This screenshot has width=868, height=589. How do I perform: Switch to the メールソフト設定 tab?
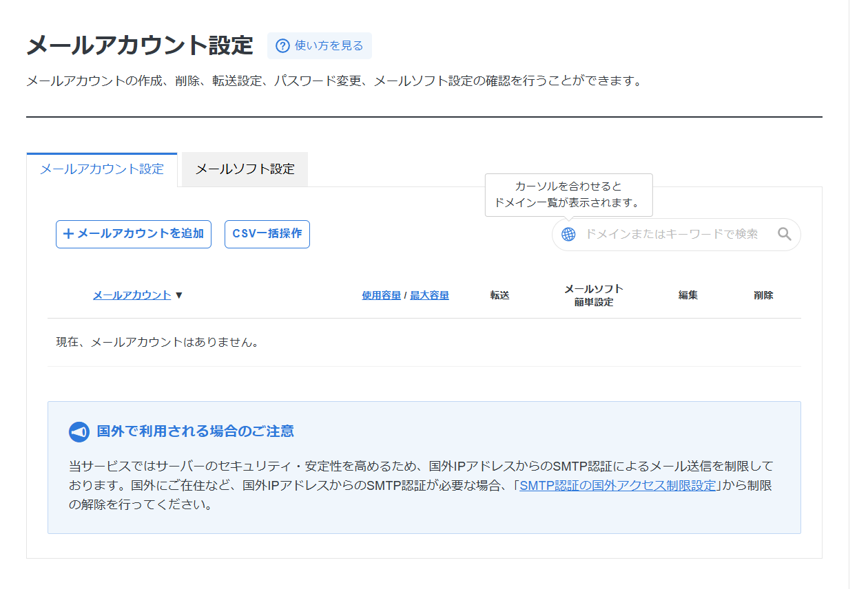tap(245, 169)
